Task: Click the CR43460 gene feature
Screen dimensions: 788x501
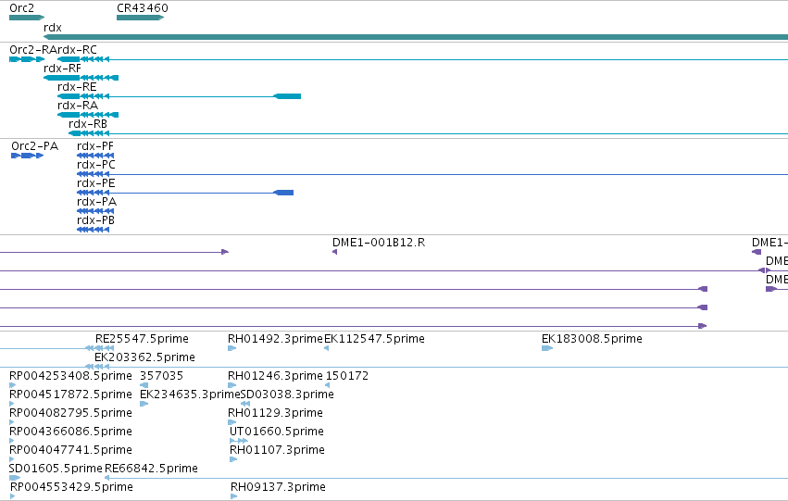Action: (140, 18)
